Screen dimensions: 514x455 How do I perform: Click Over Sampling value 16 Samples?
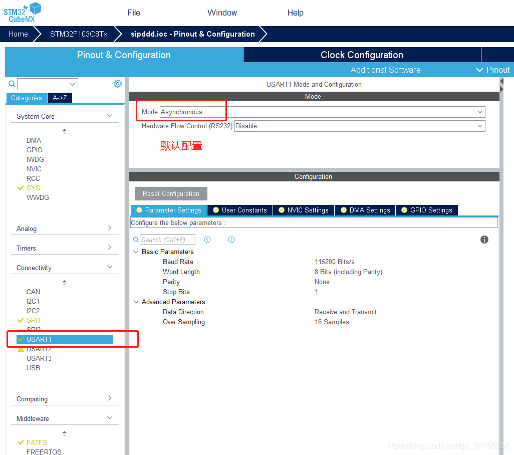[x=332, y=322]
